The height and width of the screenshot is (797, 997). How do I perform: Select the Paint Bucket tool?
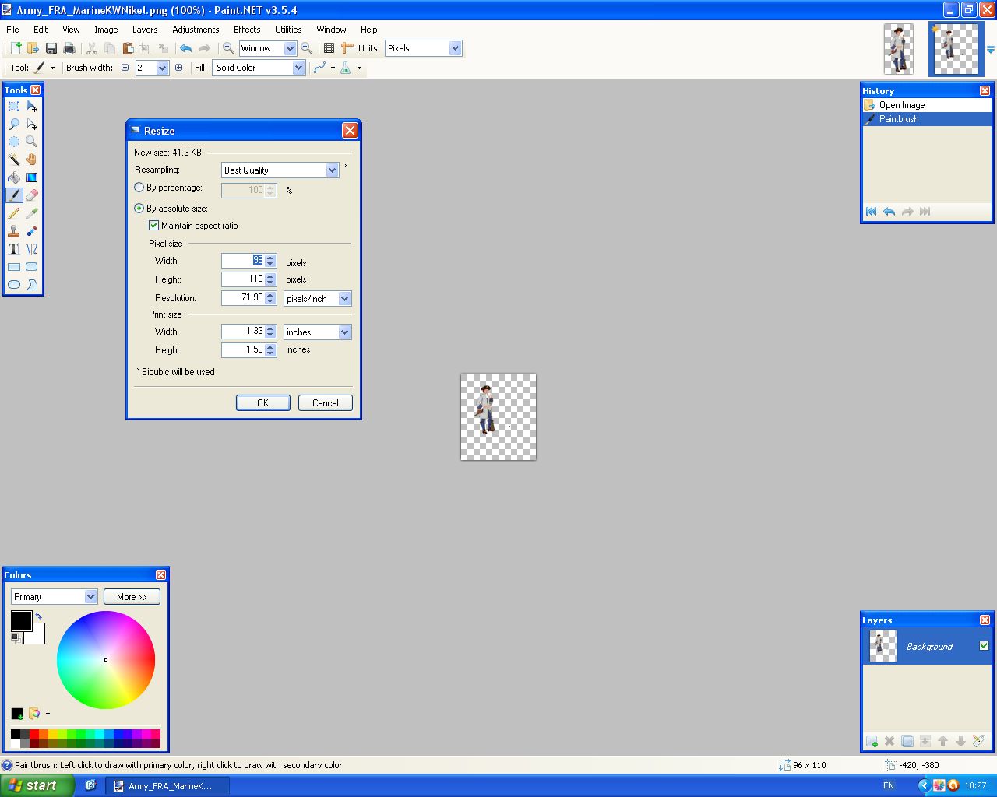point(14,177)
